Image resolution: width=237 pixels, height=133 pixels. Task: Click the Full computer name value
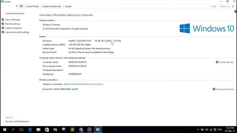pos(77,66)
